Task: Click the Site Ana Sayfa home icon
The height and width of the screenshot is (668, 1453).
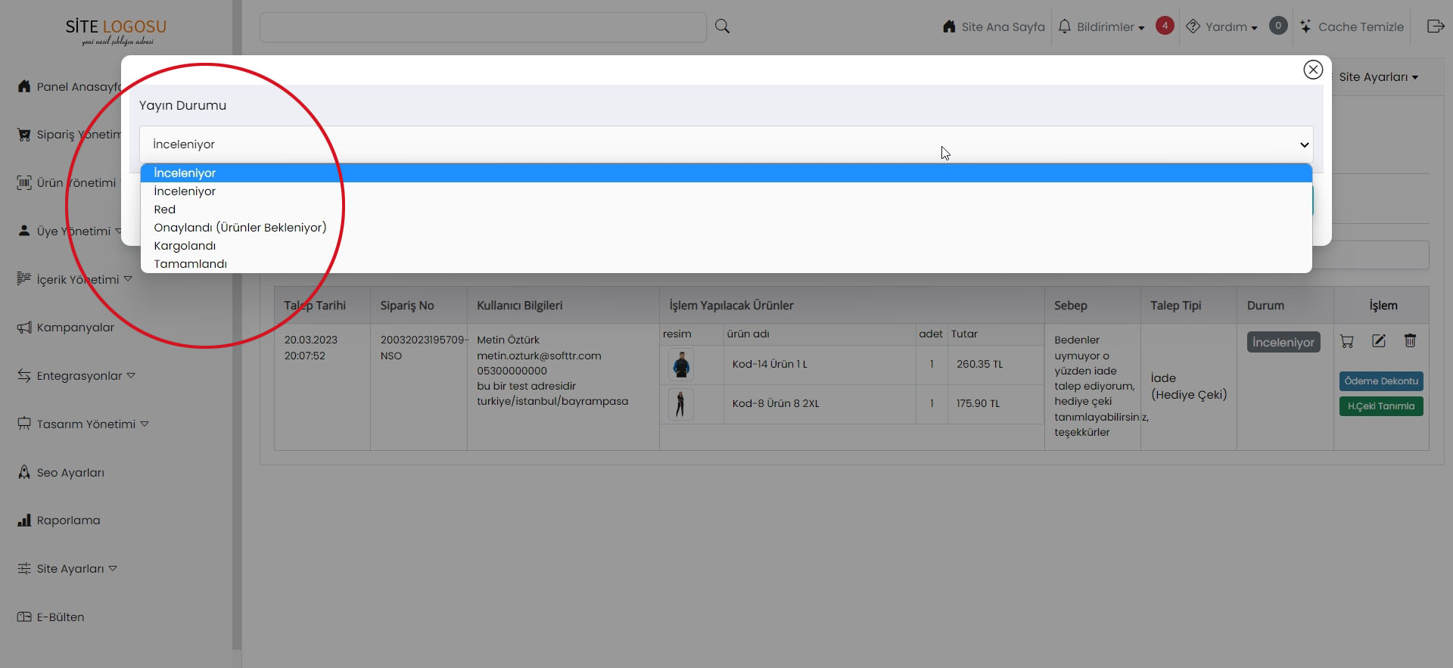Action: [949, 26]
